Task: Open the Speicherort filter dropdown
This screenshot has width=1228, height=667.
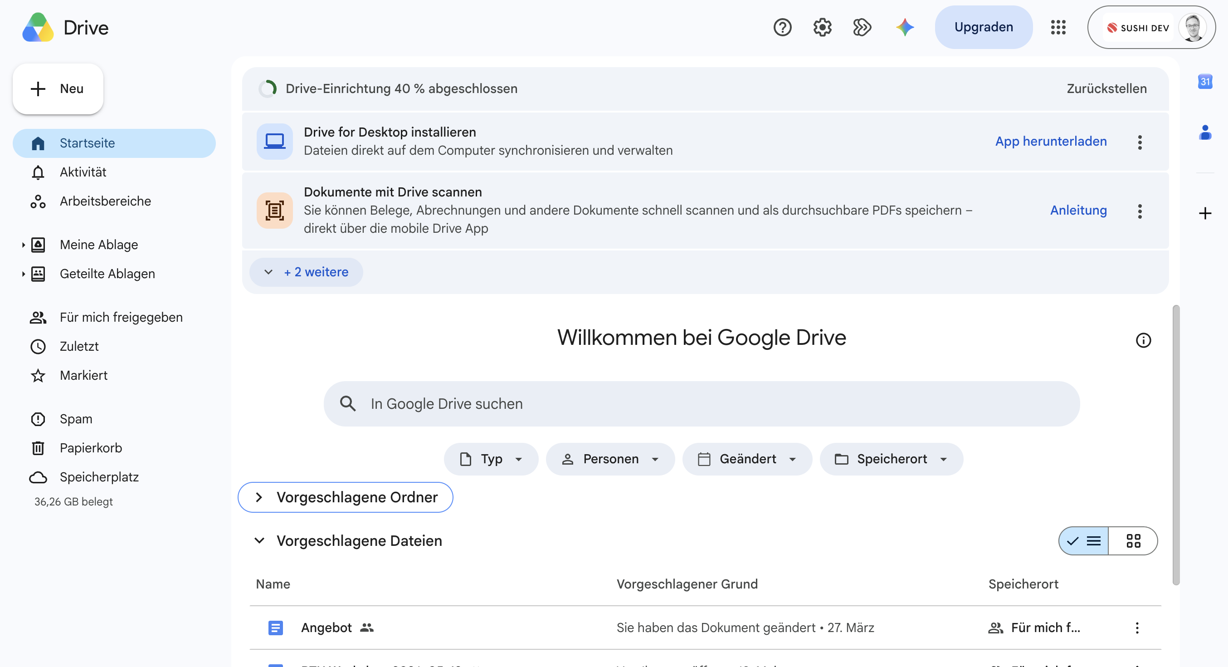Action: [x=891, y=459]
